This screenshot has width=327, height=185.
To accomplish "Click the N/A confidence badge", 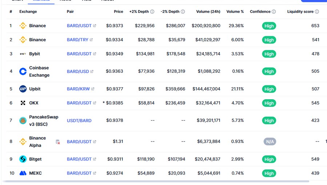I will (x=270, y=142).
